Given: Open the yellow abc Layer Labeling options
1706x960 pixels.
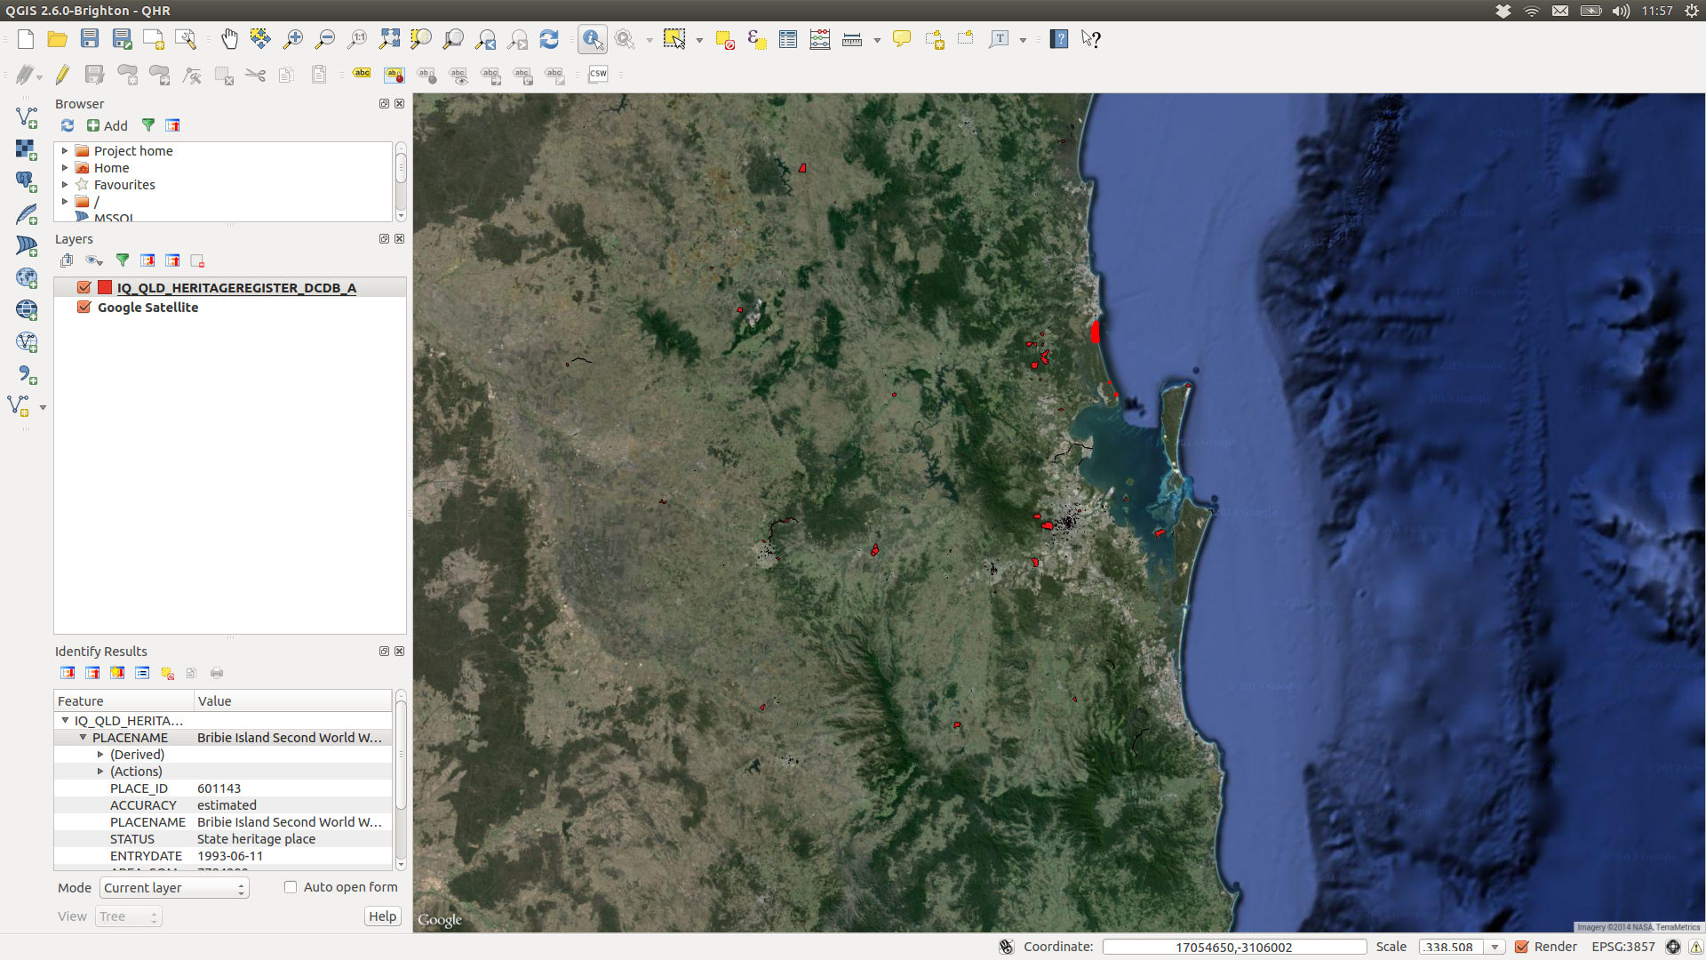Looking at the screenshot, I should pyautogui.click(x=362, y=75).
